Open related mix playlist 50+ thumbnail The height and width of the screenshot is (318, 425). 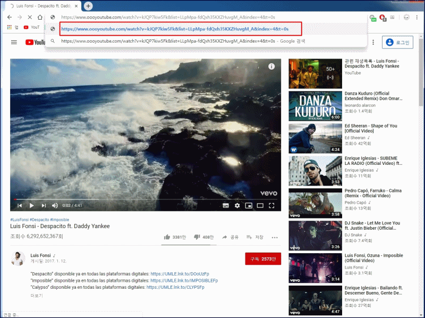(x=315, y=74)
